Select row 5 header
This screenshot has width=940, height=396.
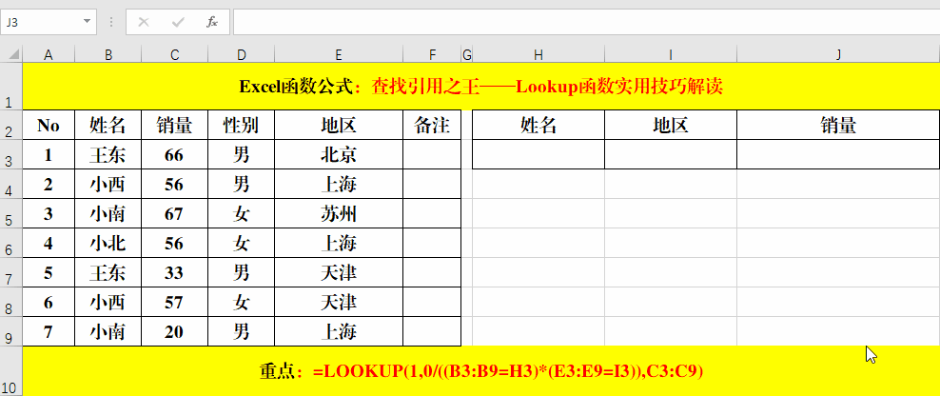pos(11,213)
